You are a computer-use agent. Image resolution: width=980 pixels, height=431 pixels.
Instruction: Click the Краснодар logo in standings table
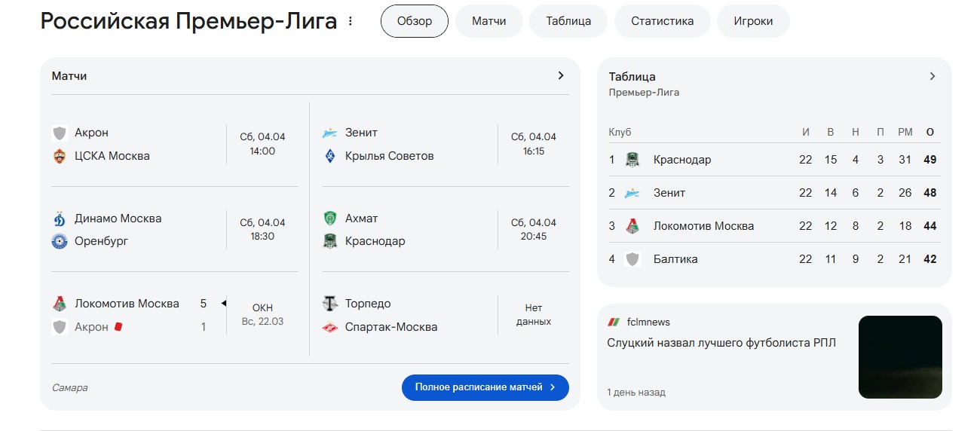pos(632,160)
